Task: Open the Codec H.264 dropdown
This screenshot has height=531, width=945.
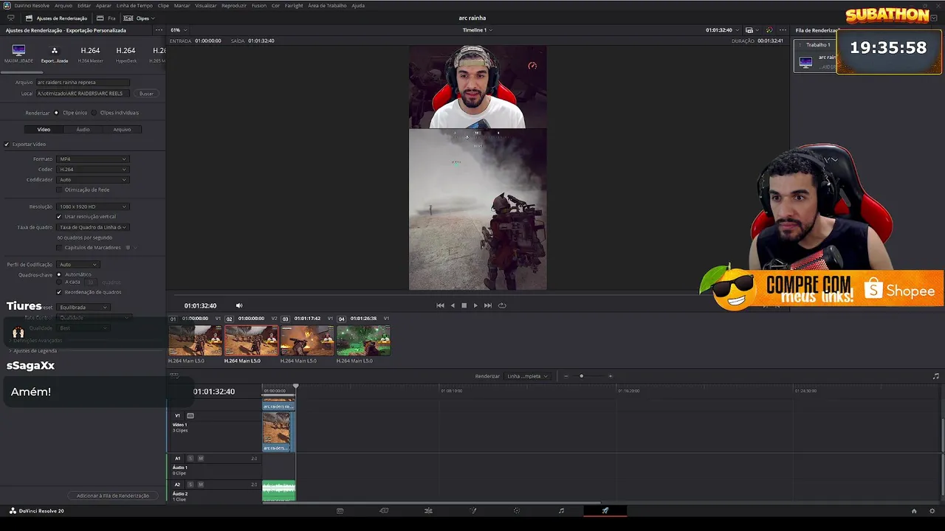Action: coord(93,170)
